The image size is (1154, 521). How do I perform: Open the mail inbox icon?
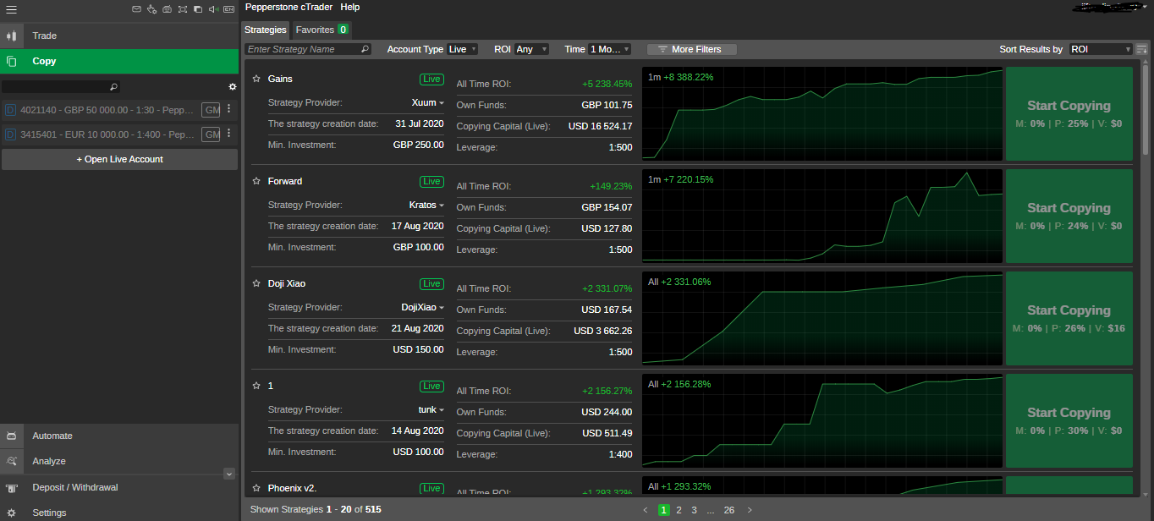137,9
